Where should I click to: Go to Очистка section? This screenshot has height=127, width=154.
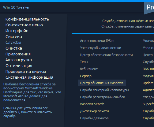pos(14,48)
